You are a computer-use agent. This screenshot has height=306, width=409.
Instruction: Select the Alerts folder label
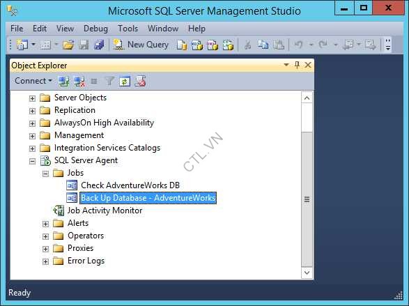[78, 223]
